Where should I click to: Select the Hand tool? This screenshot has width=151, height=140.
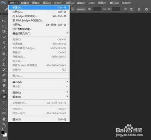click(x=4, y=118)
